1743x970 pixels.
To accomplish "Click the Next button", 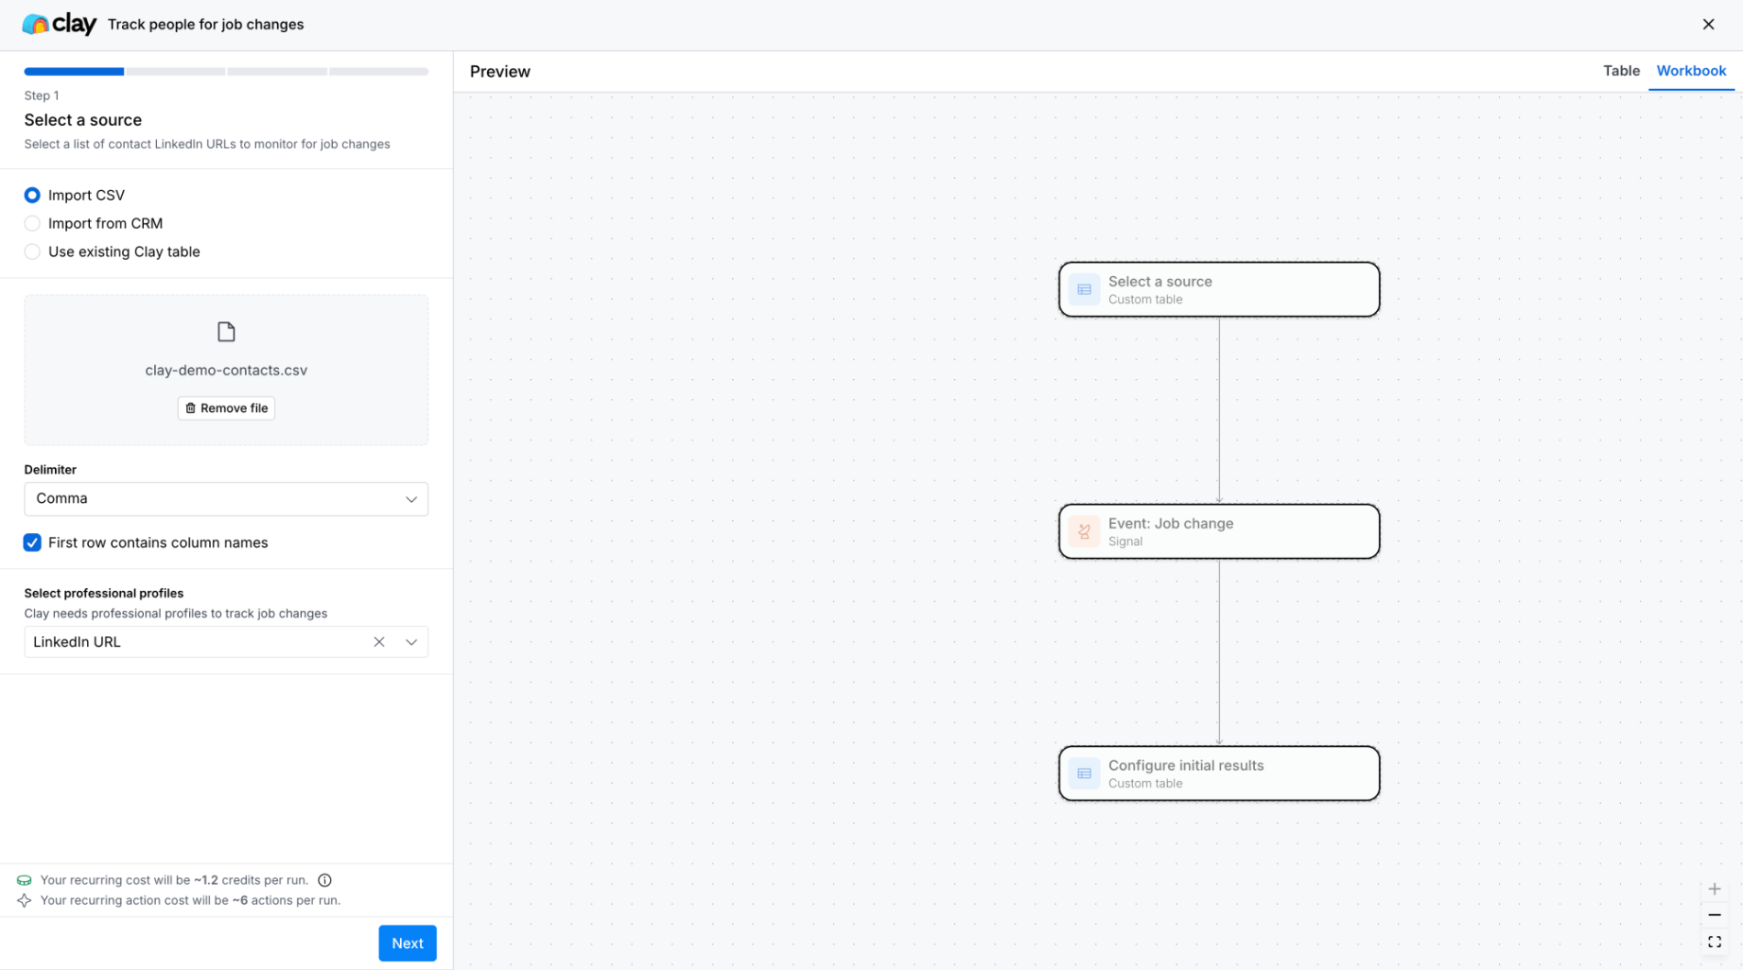I will [x=407, y=943].
